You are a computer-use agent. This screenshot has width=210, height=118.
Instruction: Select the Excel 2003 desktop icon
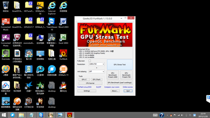tap(63, 39)
